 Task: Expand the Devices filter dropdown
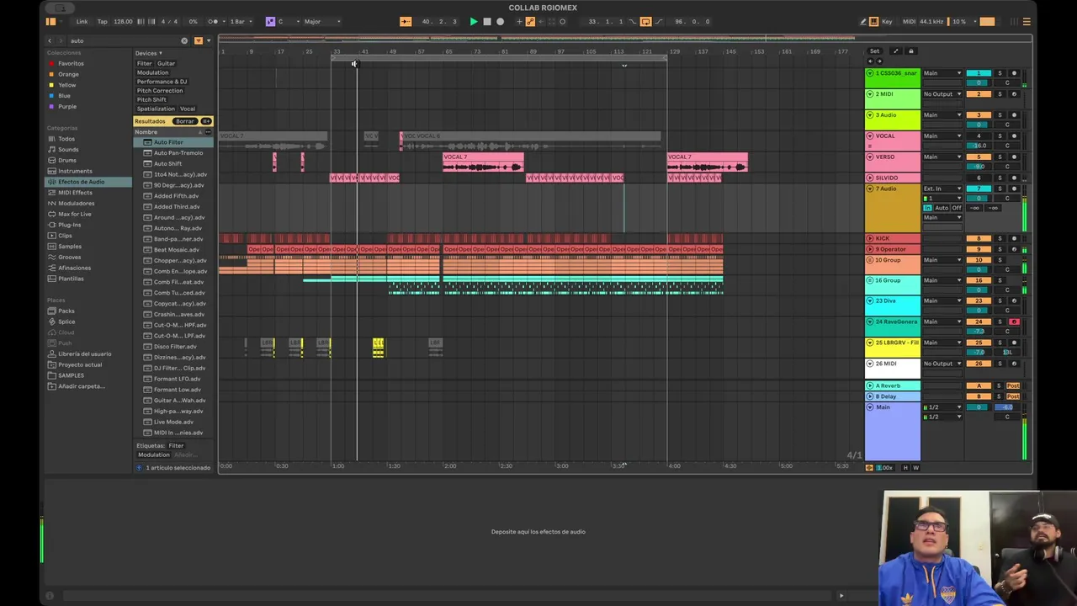tap(149, 53)
